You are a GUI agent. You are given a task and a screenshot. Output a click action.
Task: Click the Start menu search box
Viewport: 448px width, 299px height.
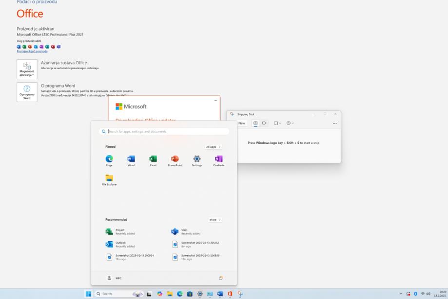[x=164, y=131]
